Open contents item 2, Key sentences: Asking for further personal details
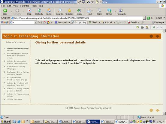Viewport: 166px width, 124px height. (x=17, y=56)
